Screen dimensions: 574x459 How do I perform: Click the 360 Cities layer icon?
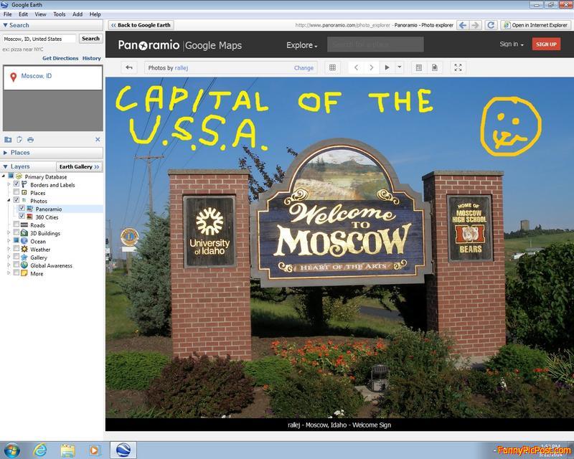(x=29, y=217)
